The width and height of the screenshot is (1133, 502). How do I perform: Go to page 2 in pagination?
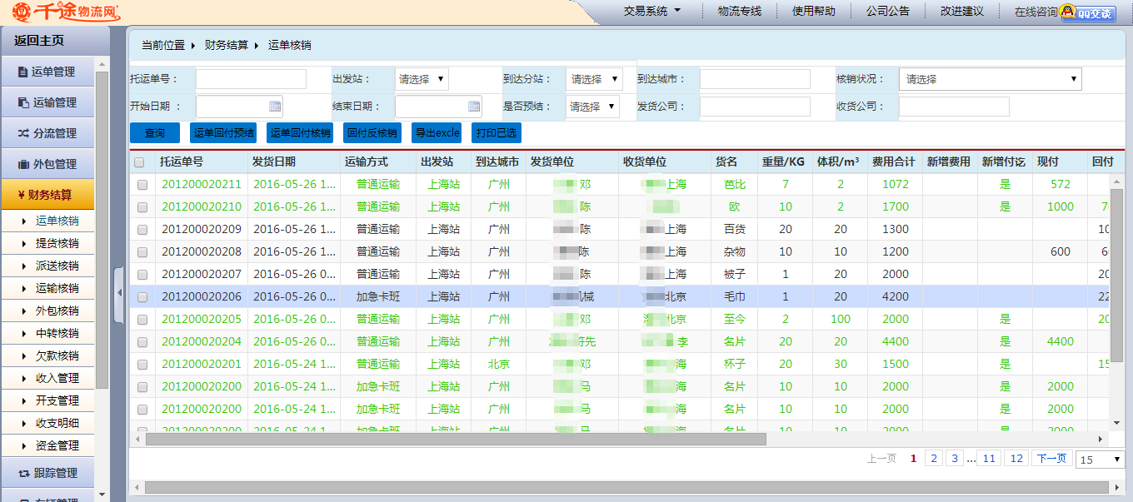pyautogui.click(x=934, y=459)
